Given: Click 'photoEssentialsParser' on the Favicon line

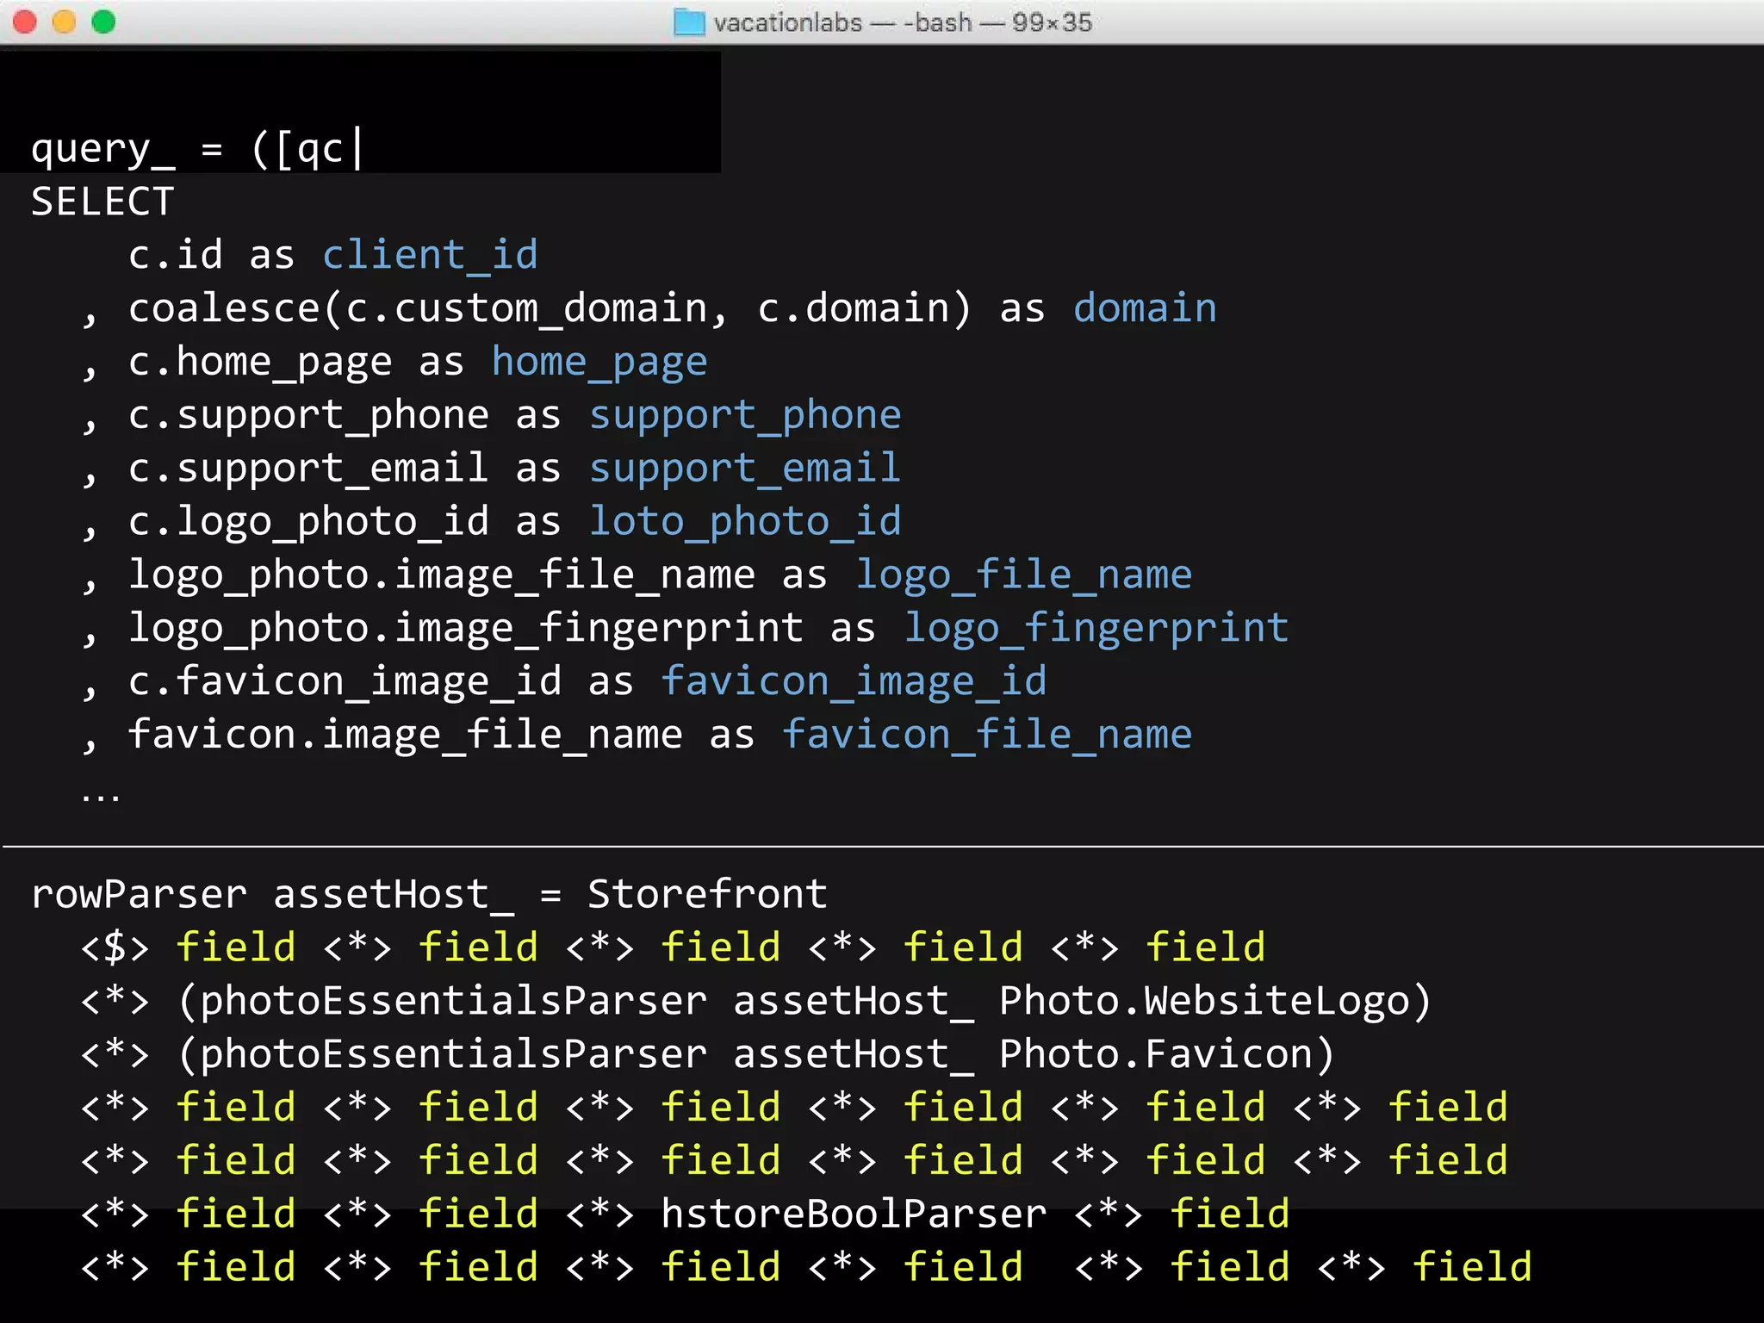Looking at the screenshot, I should [x=454, y=1055].
